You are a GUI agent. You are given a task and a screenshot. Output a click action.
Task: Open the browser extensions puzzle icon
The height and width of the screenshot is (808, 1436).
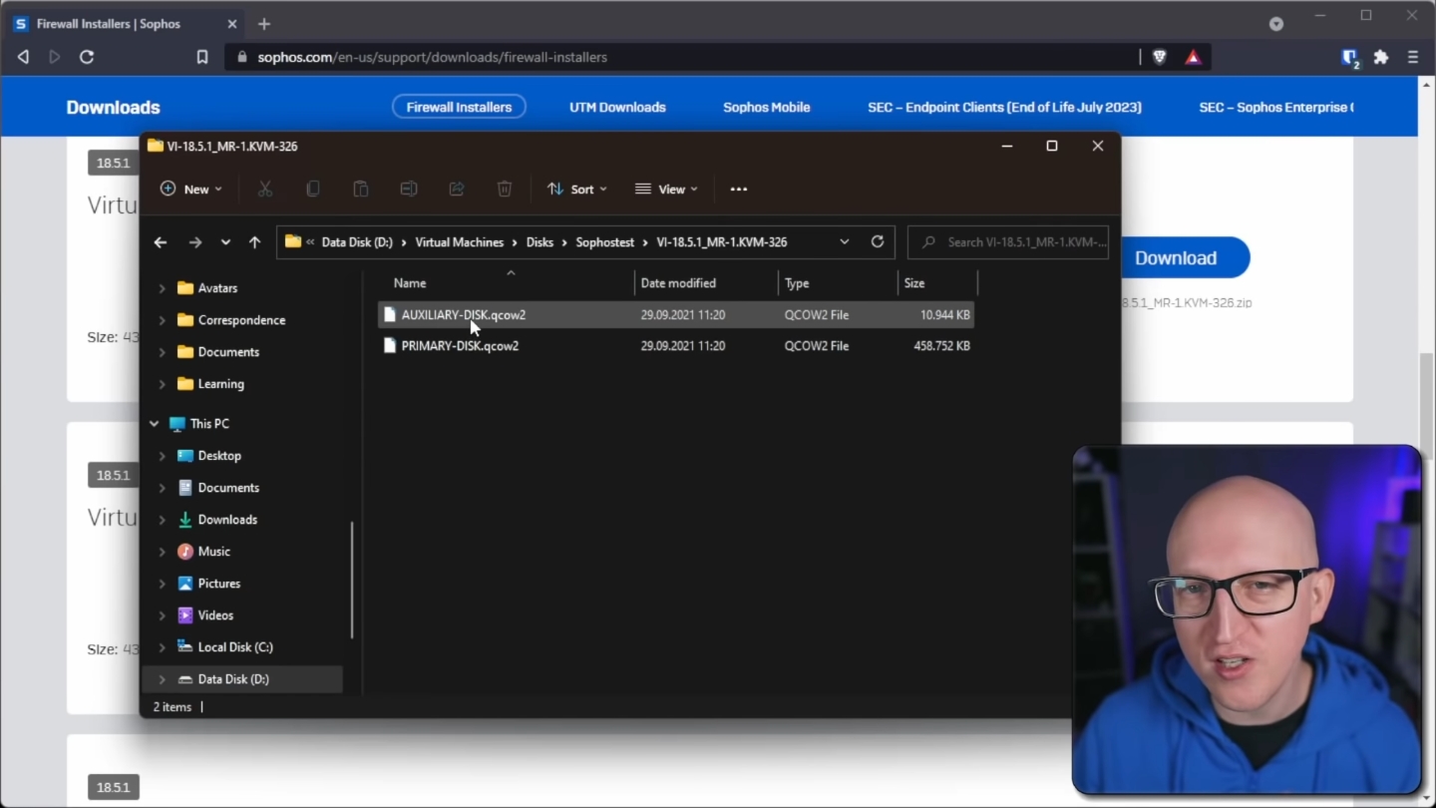click(1381, 57)
